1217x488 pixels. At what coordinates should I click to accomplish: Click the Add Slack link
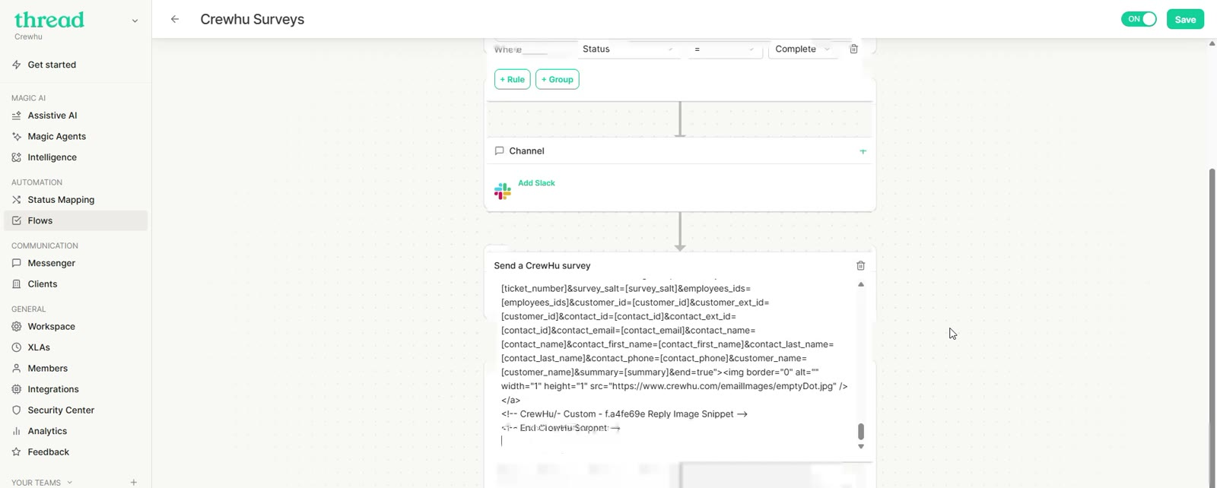click(536, 183)
